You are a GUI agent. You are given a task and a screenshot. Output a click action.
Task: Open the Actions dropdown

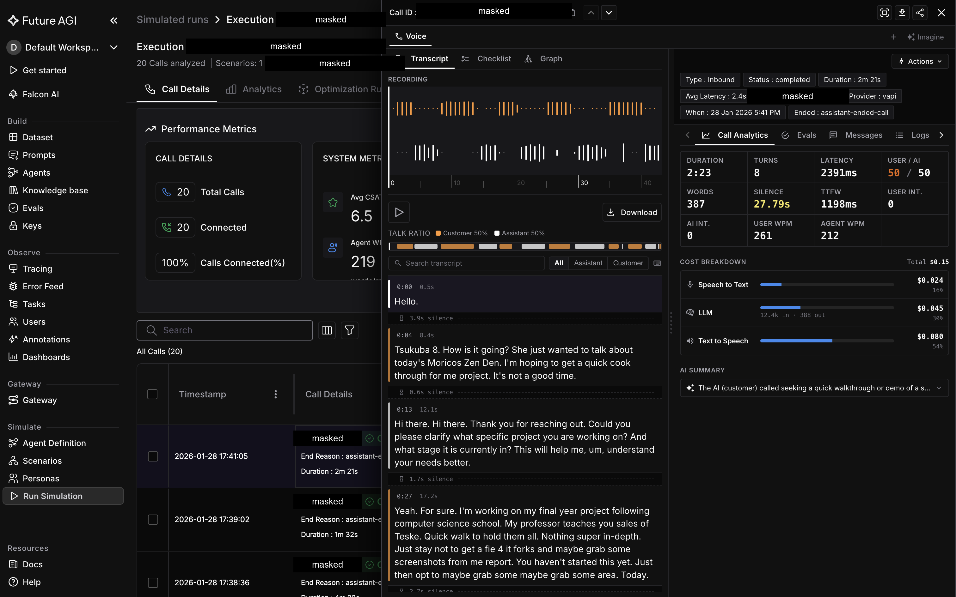(920, 62)
